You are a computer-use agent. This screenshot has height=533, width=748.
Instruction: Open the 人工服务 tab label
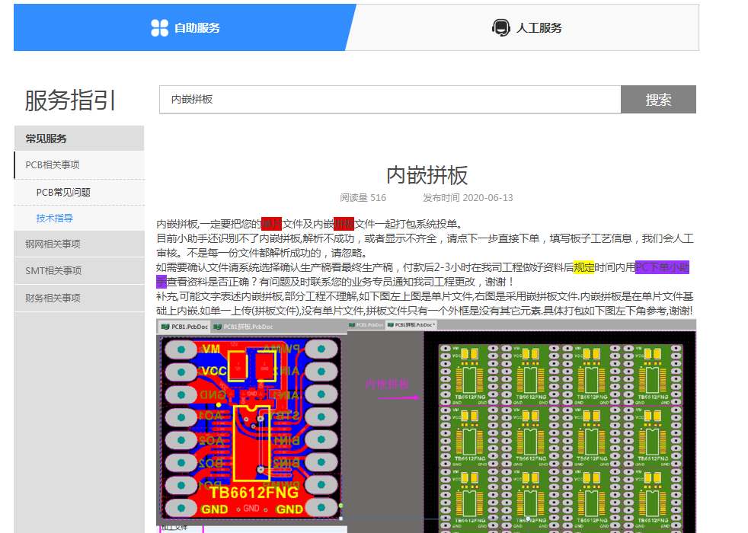point(539,28)
